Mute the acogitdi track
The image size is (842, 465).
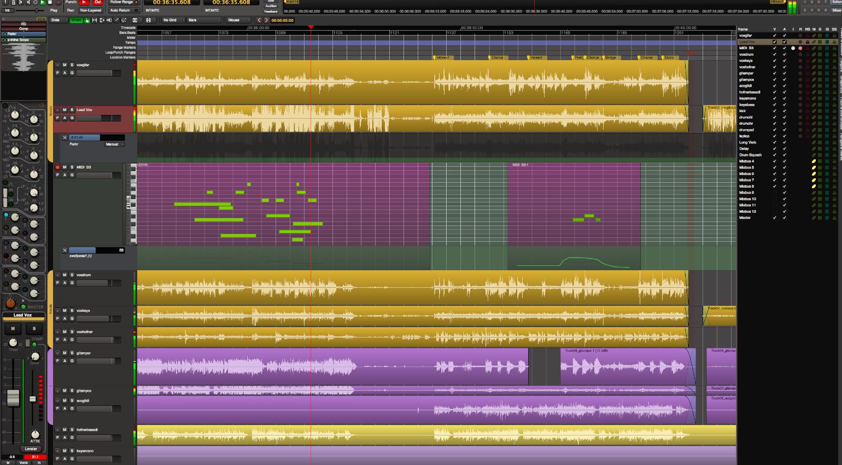(65, 400)
